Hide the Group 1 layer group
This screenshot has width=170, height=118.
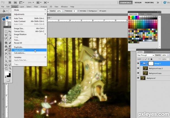point(138,63)
